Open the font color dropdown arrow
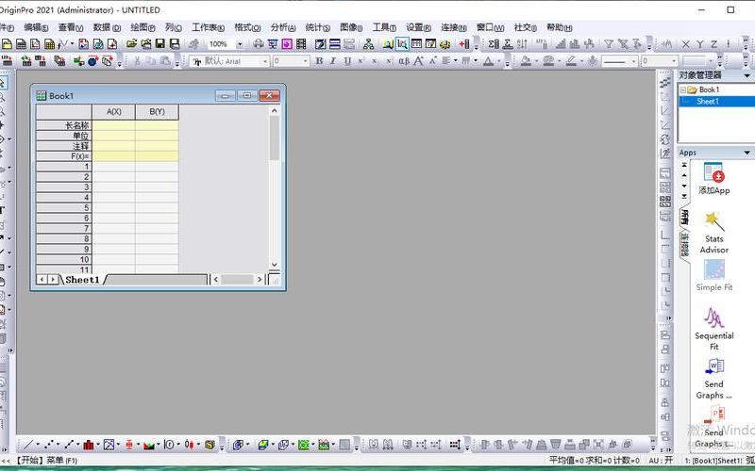755x471 pixels. 498,61
